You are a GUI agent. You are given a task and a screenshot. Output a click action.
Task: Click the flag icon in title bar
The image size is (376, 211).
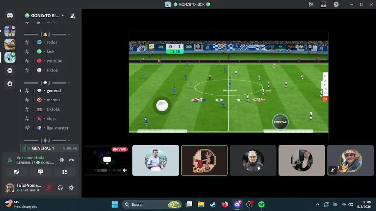[311, 4]
